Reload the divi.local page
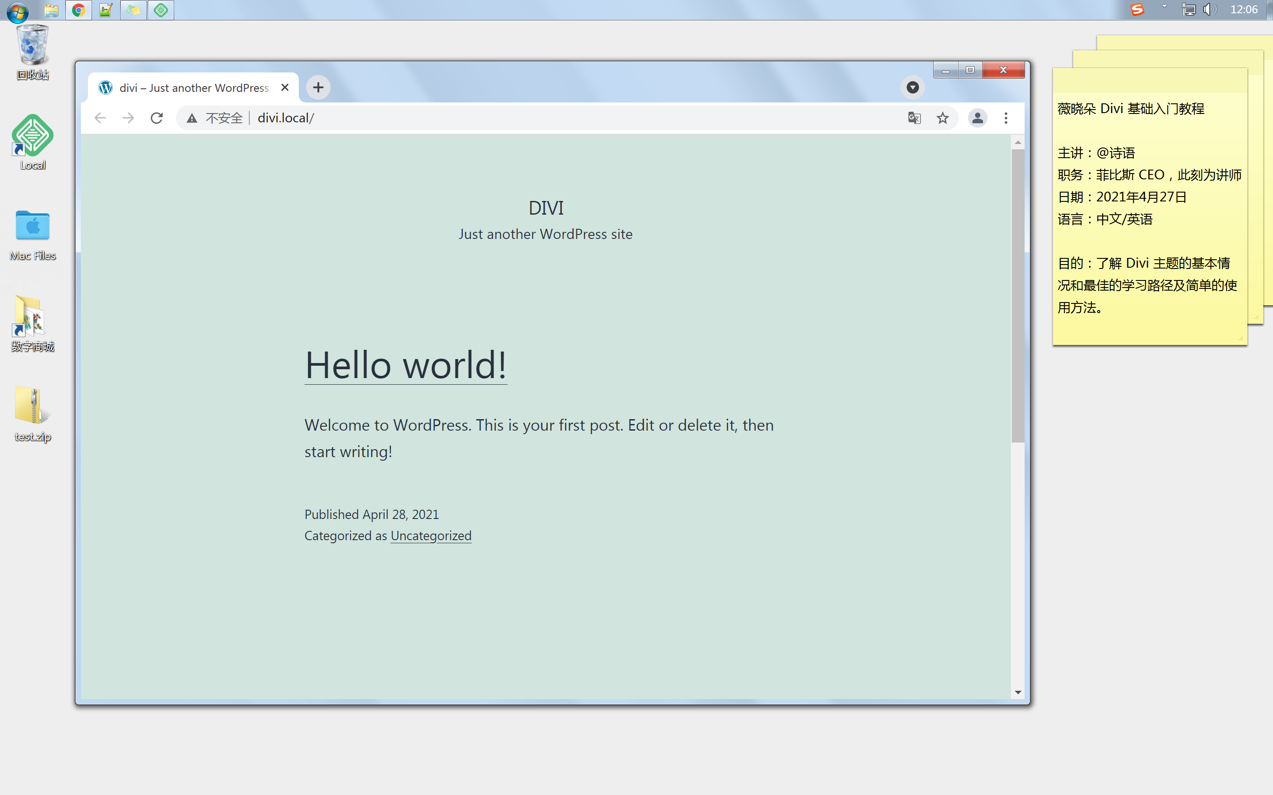 (157, 118)
